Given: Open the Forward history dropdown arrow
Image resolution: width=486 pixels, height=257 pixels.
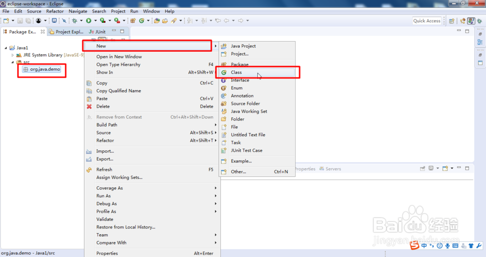Looking at the screenshot, I should (247, 21).
